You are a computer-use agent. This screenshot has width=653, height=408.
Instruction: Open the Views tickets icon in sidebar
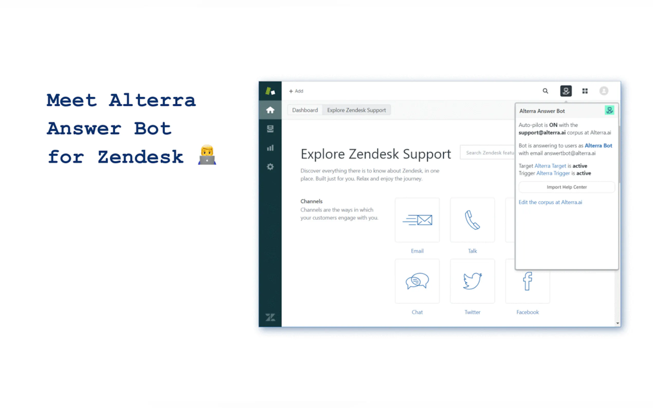pyautogui.click(x=270, y=129)
